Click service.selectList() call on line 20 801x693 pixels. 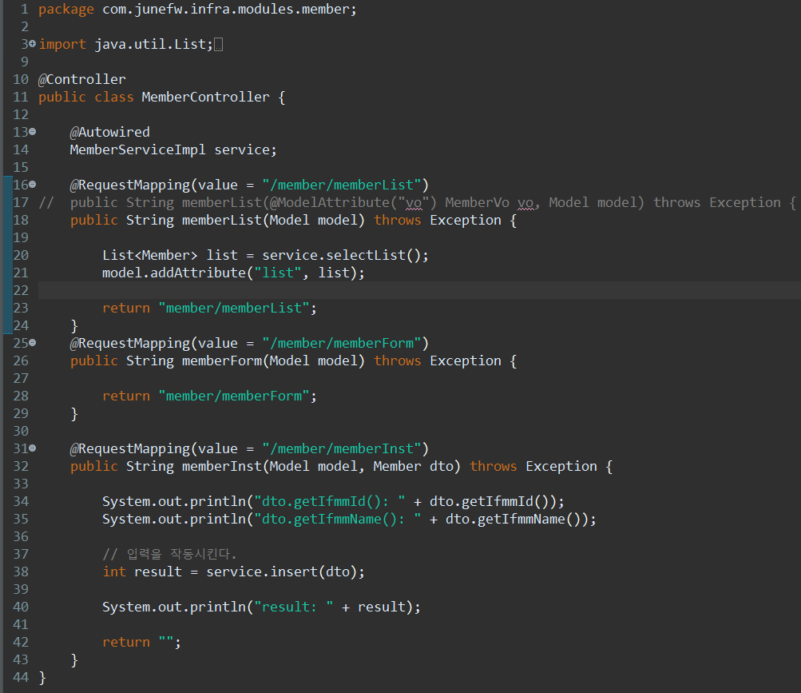341,255
